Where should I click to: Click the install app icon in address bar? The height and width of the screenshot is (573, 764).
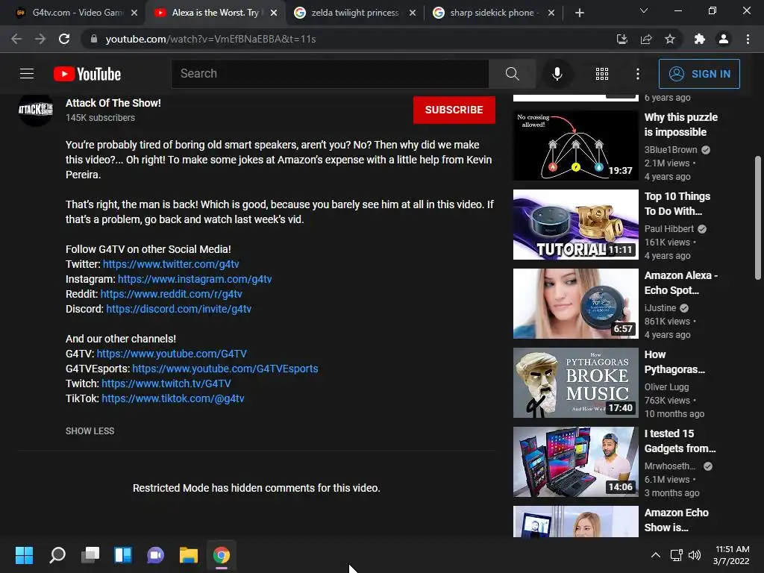622,39
